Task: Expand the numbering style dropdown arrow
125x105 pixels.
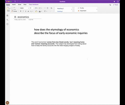Action: point(41,8)
